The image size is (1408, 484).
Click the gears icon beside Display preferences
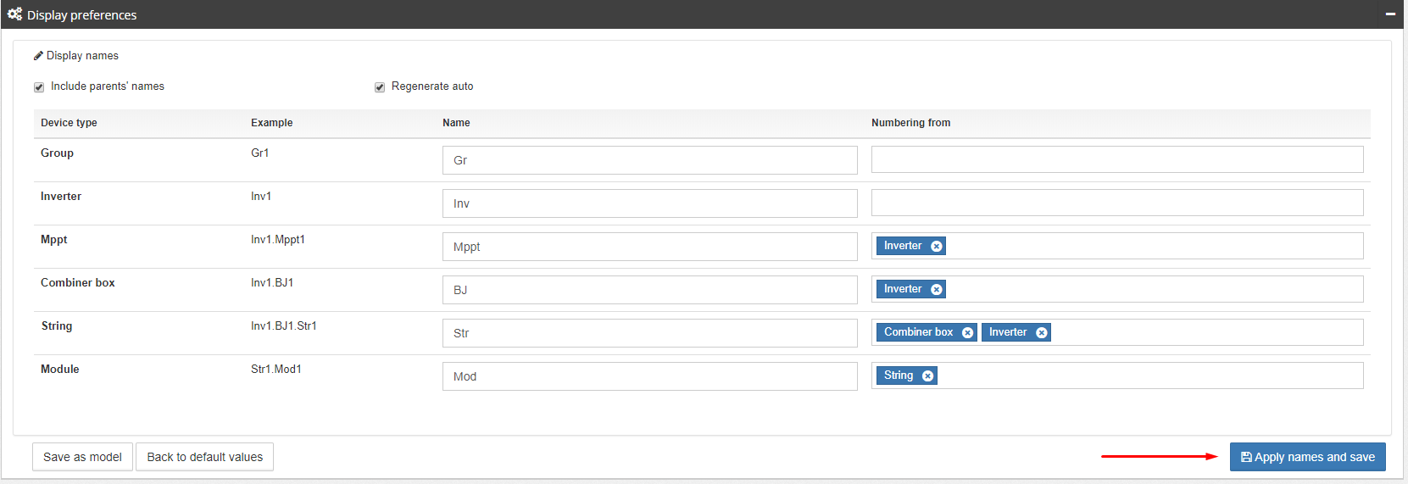pos(14,14)
